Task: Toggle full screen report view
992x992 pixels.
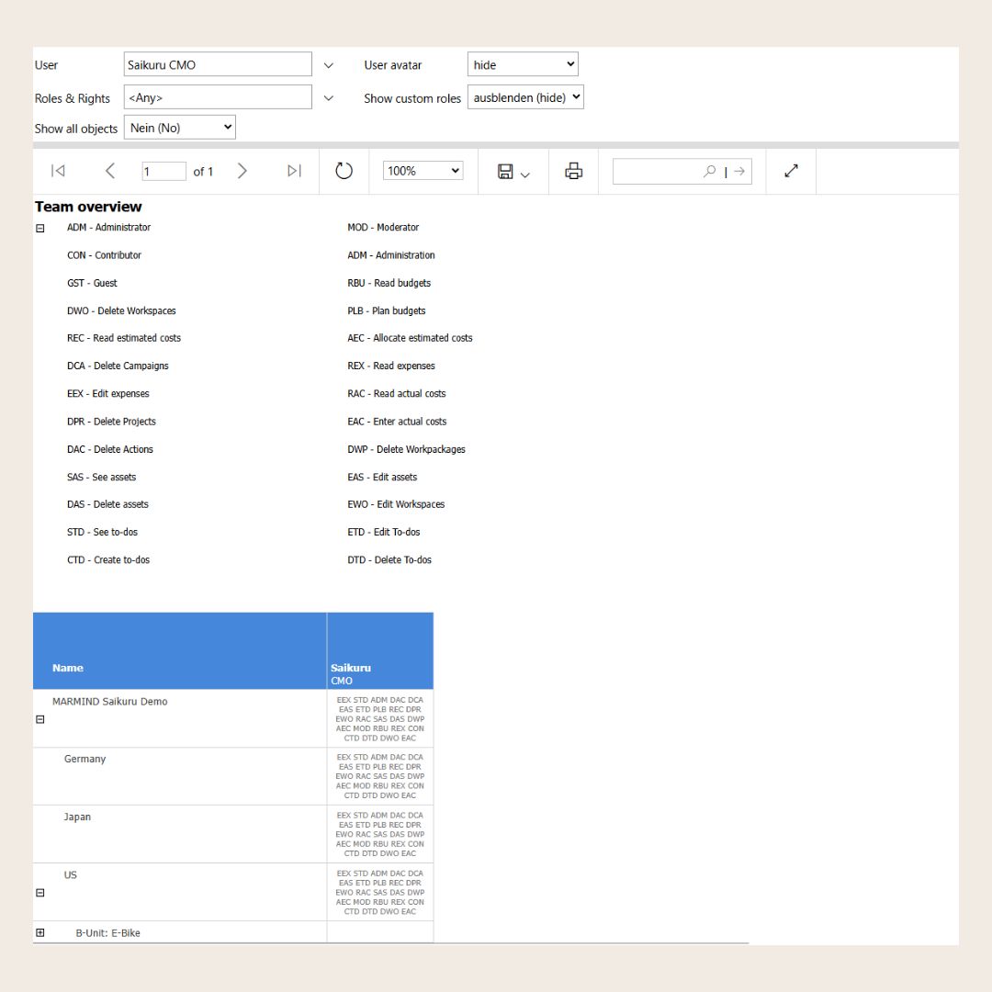Action: point(791,171)
